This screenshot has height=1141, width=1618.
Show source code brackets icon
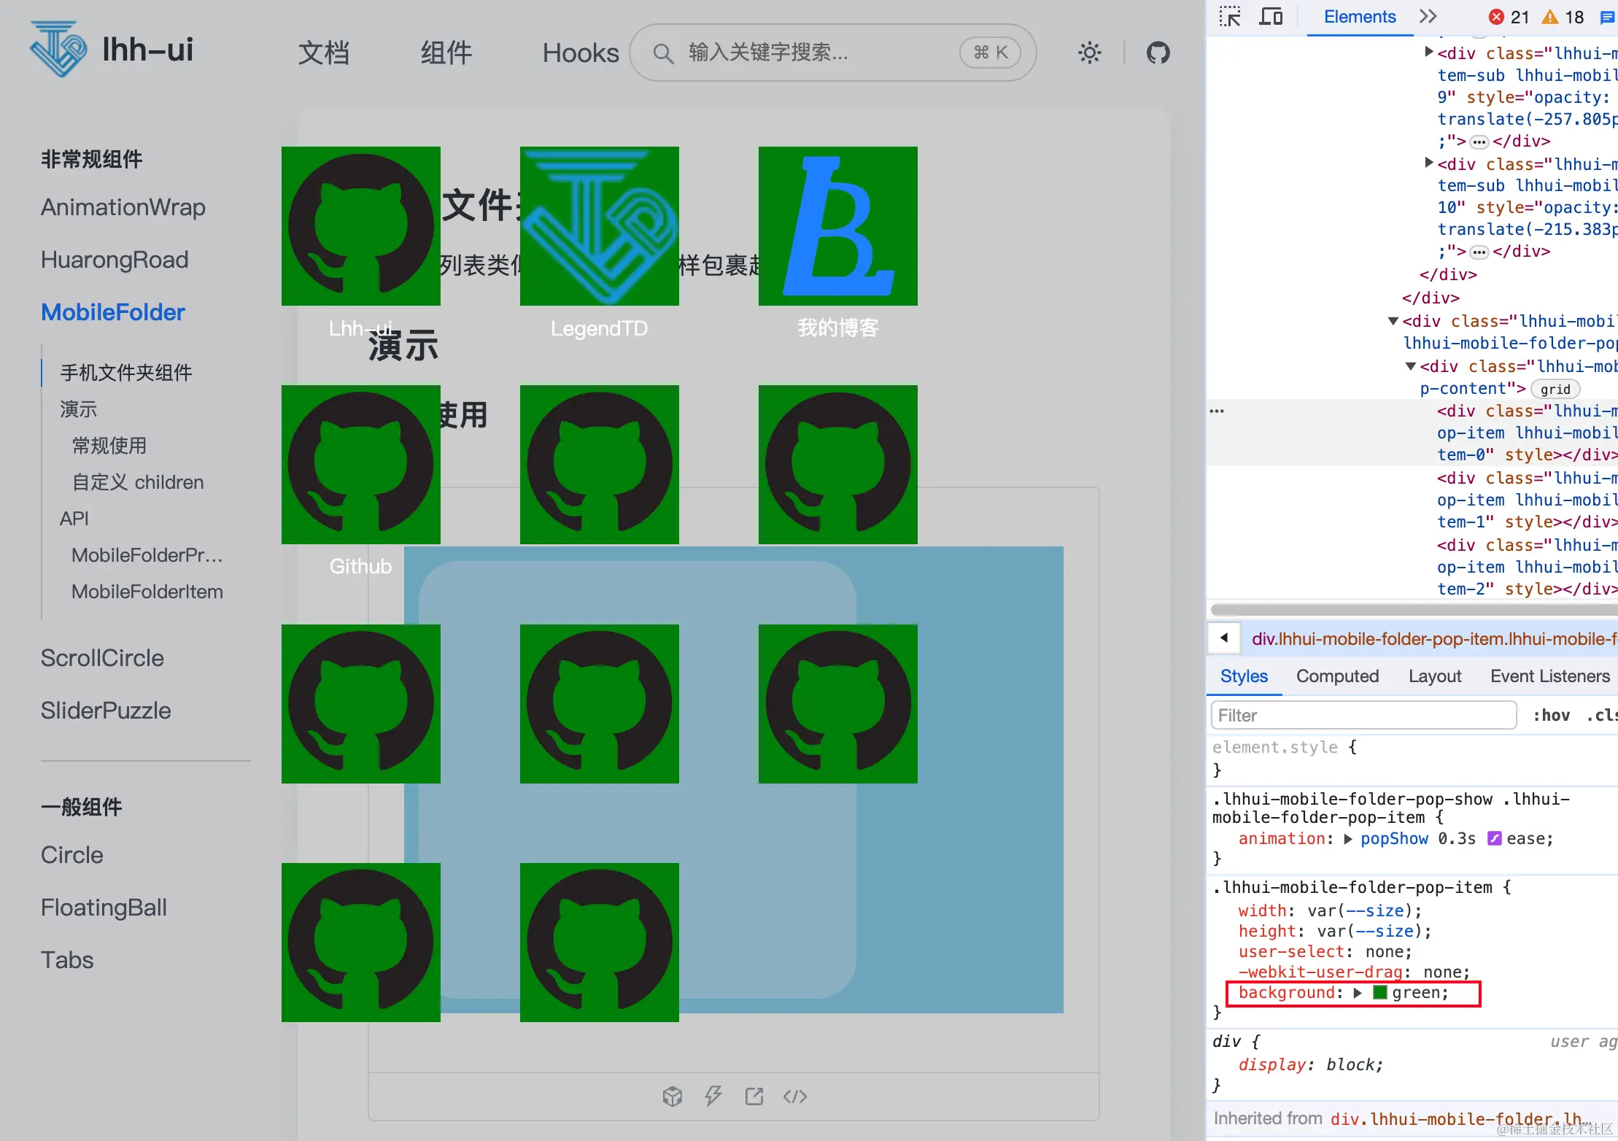pos(795,1096)
